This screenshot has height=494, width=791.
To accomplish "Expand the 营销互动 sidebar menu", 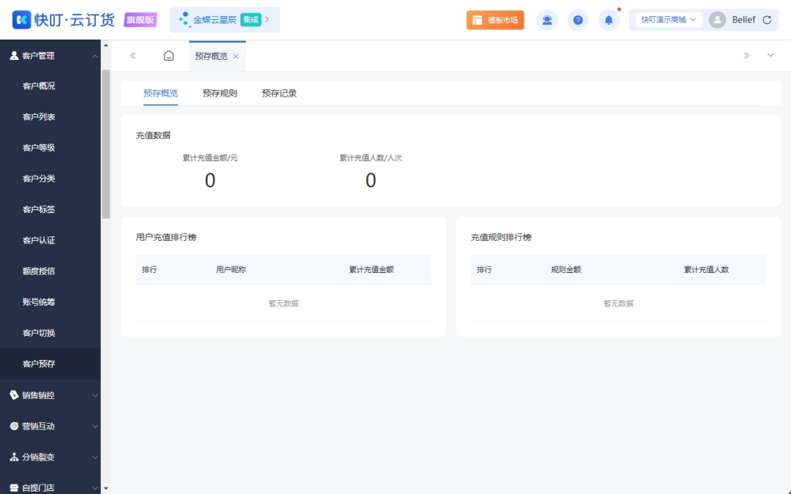I will point(51,426).
